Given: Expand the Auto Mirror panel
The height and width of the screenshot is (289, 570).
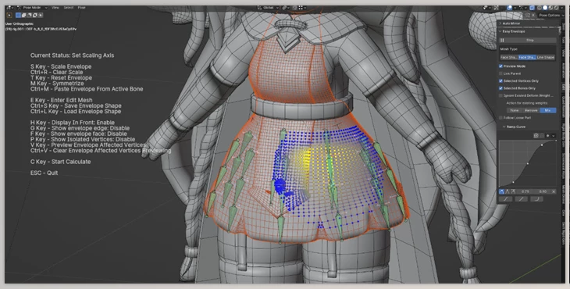Looking at the screenshot, I should click(x=511, y=23).
